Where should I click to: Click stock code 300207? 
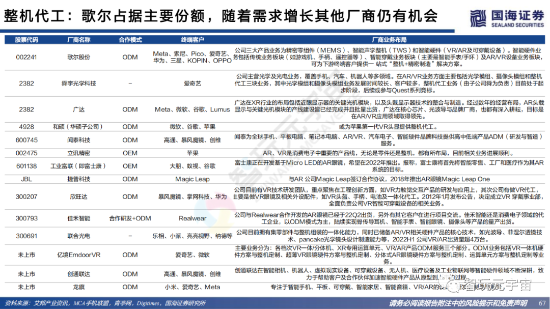pyautogui.click(x=26, y=197)
